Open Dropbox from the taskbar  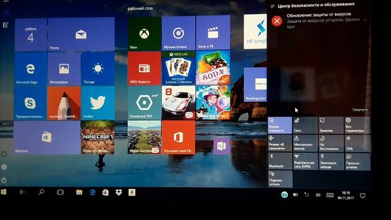(x=119, y=192)
